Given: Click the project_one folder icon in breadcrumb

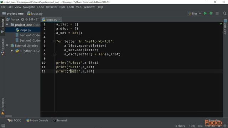Looking at the screenshot, I should click(x=4, y=14).
